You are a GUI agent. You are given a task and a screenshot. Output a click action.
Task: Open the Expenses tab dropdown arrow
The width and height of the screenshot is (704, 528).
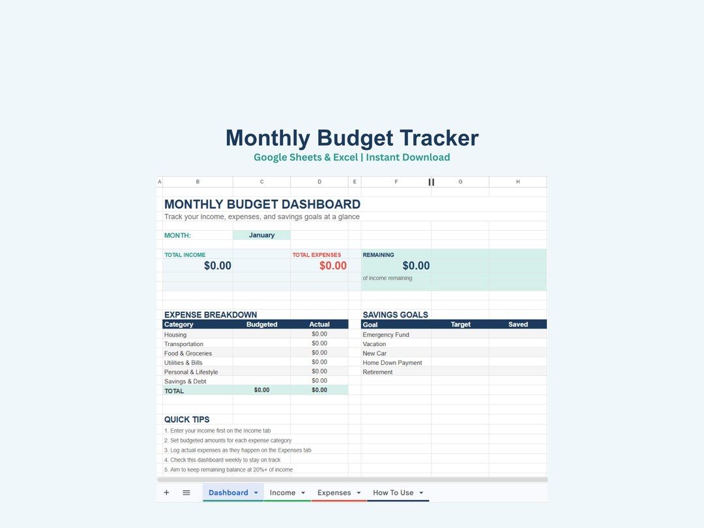[x=359, y=493]
